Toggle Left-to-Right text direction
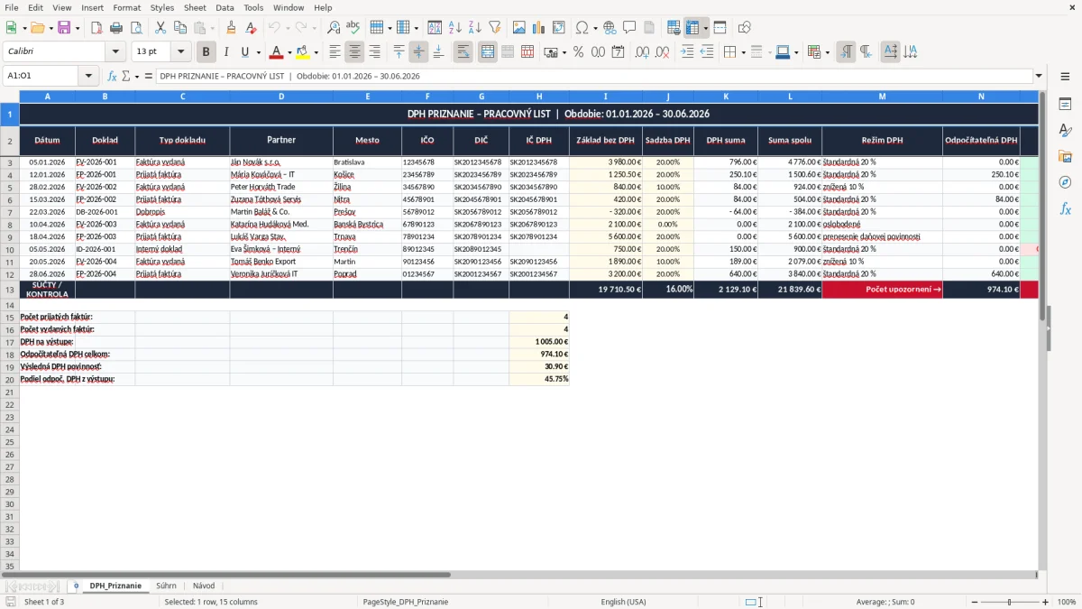This screenshot has height=609, width=1082. click(x=846, y=52)
